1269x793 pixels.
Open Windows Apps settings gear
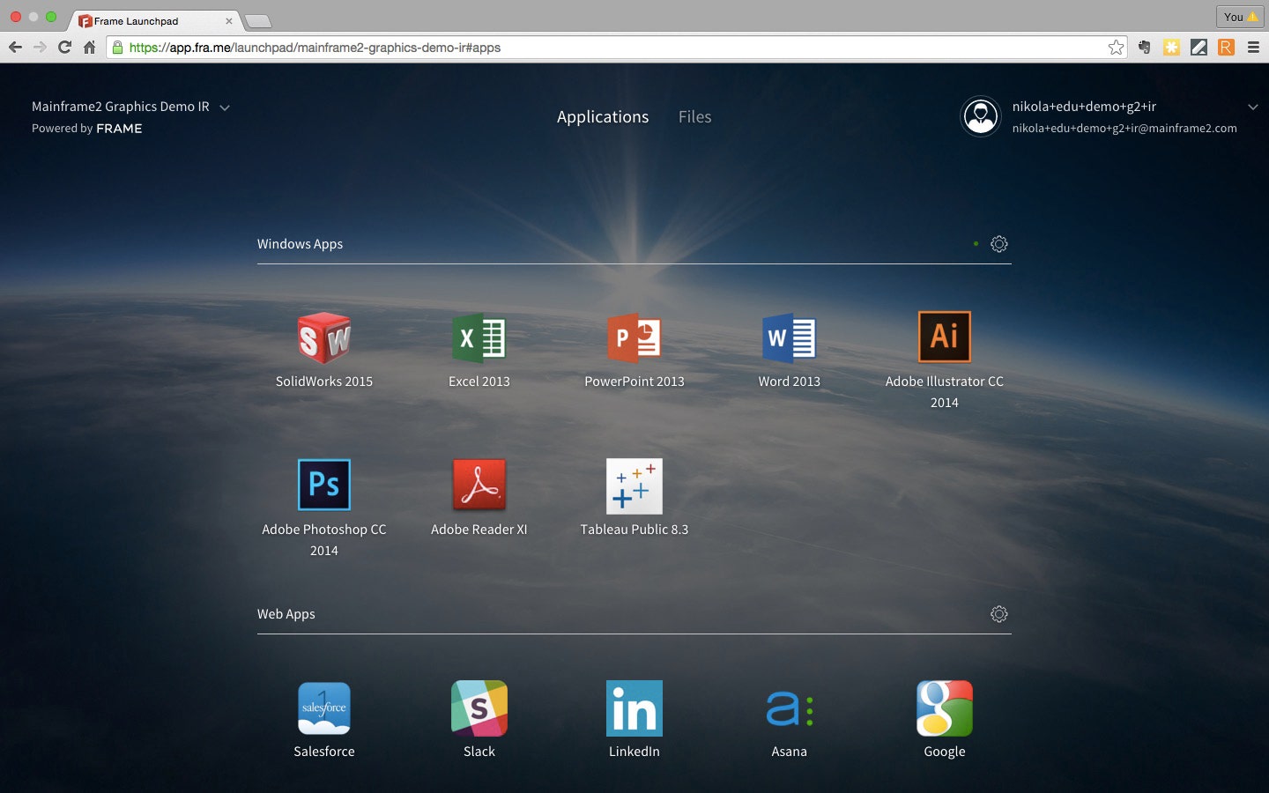click(998, 244)
